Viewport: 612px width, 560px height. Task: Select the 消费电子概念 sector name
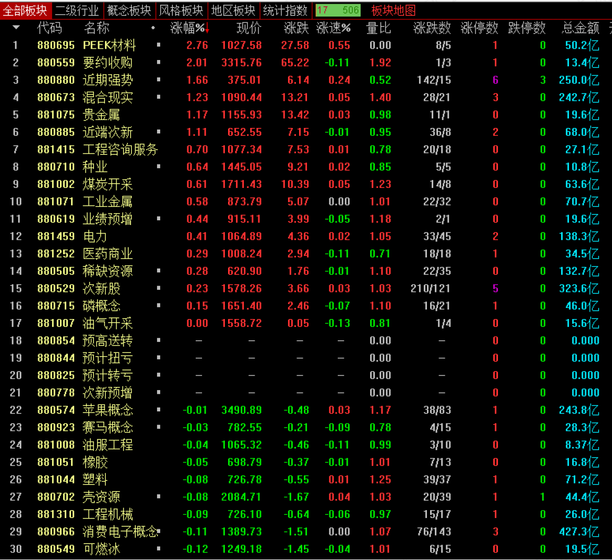[x=120, y=531]
